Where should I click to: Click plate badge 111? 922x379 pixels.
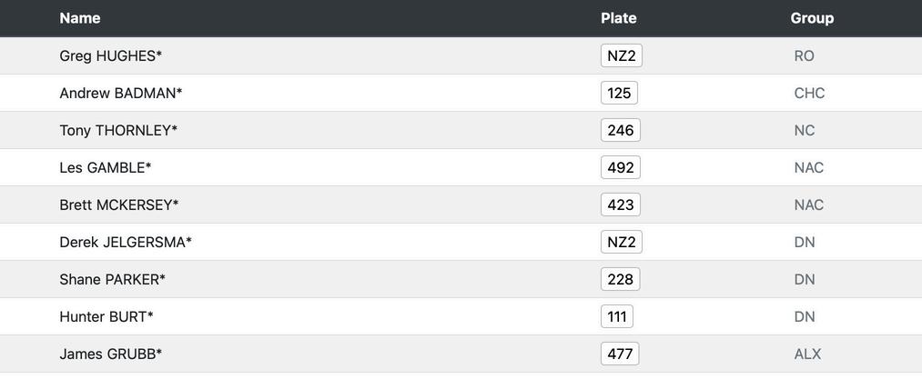[x=616, y=317]
